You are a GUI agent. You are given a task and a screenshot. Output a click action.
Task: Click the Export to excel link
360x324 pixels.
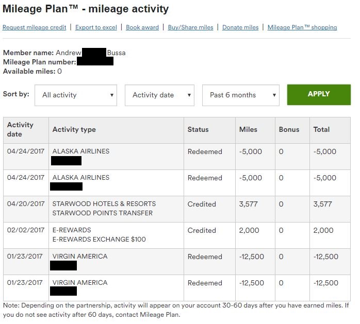(x=96, y=27)
